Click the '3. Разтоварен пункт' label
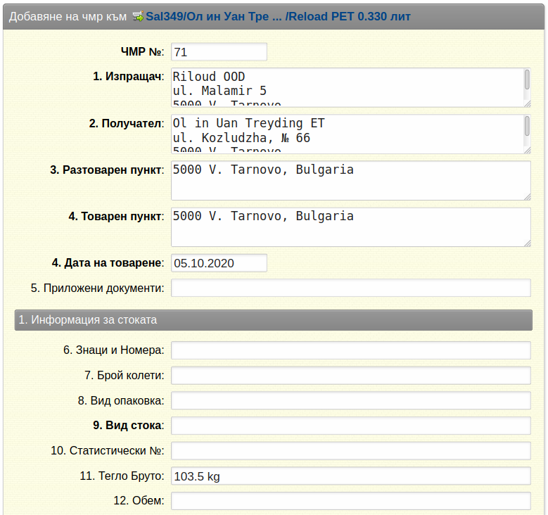 pos(108,170)
